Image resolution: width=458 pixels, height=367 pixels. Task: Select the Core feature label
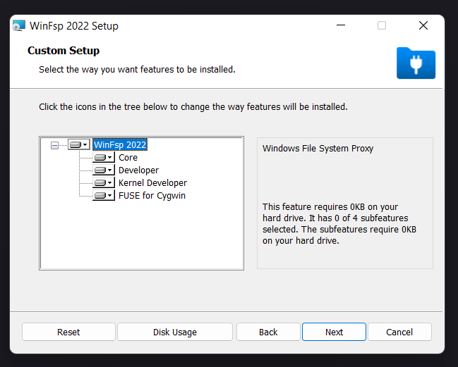tap(128, 157)
